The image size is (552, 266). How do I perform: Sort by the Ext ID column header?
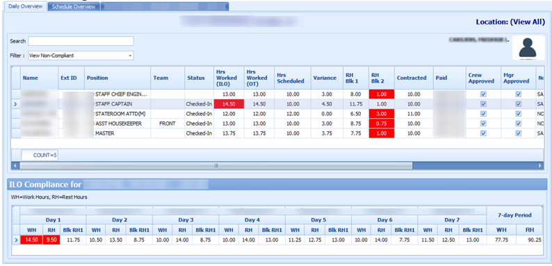pyautogui.click(x=71, y=78)
